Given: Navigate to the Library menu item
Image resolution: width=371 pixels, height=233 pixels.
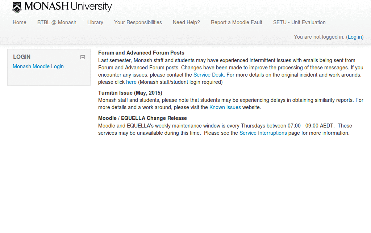Looking at the screenshot, I should pos(95,22).
